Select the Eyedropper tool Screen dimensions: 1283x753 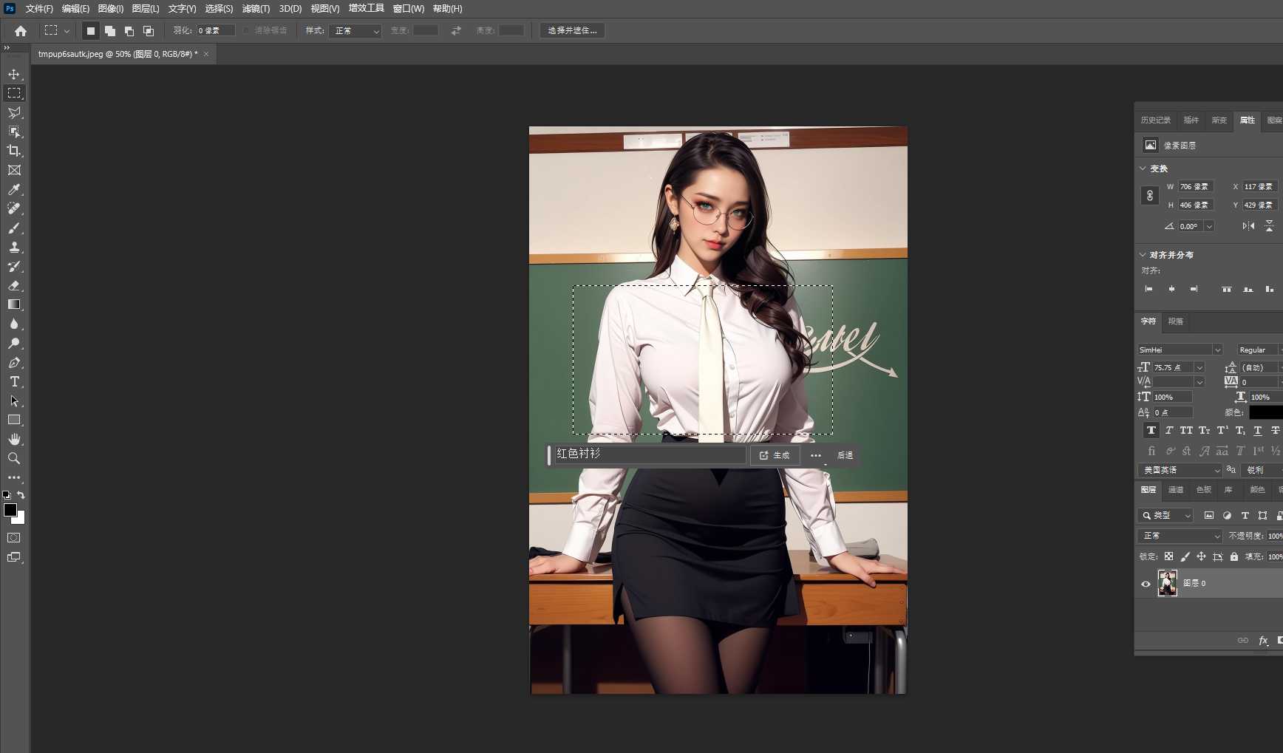pyautogui.click(x=14, y=190)
